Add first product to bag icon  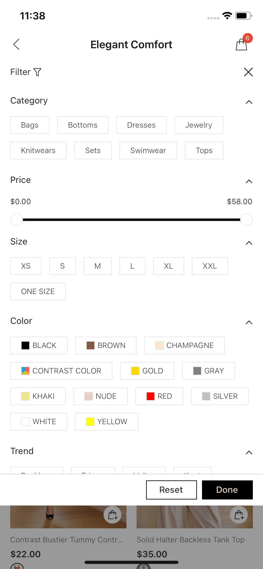click(112, 515)
